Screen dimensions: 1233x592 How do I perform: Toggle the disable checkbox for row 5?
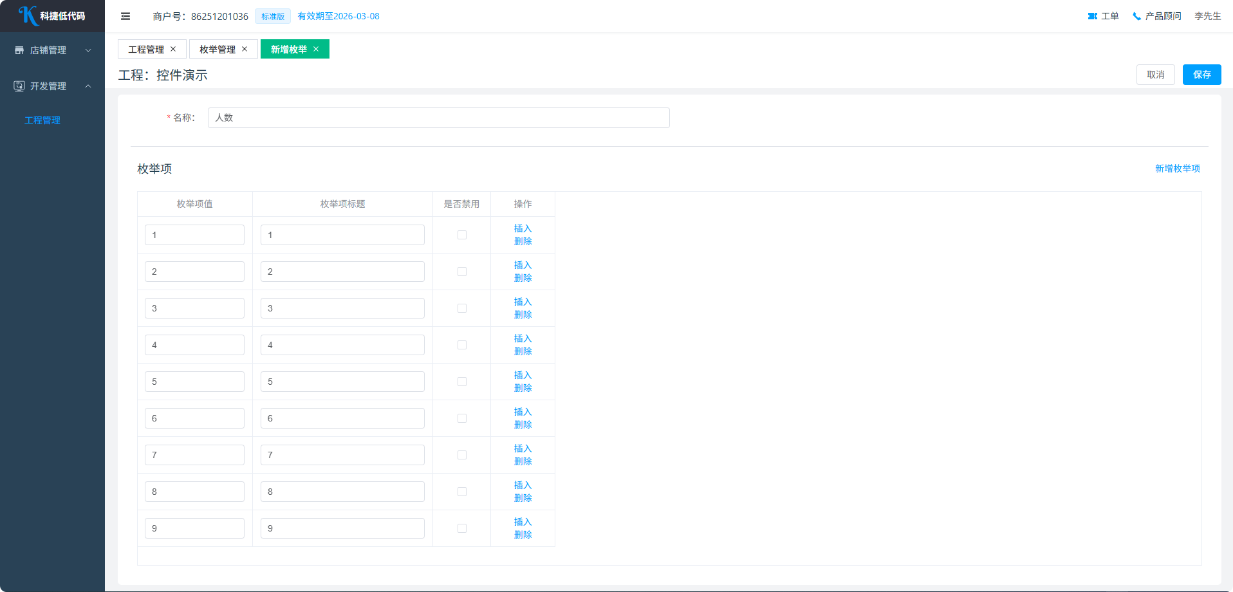coord(462,382)
